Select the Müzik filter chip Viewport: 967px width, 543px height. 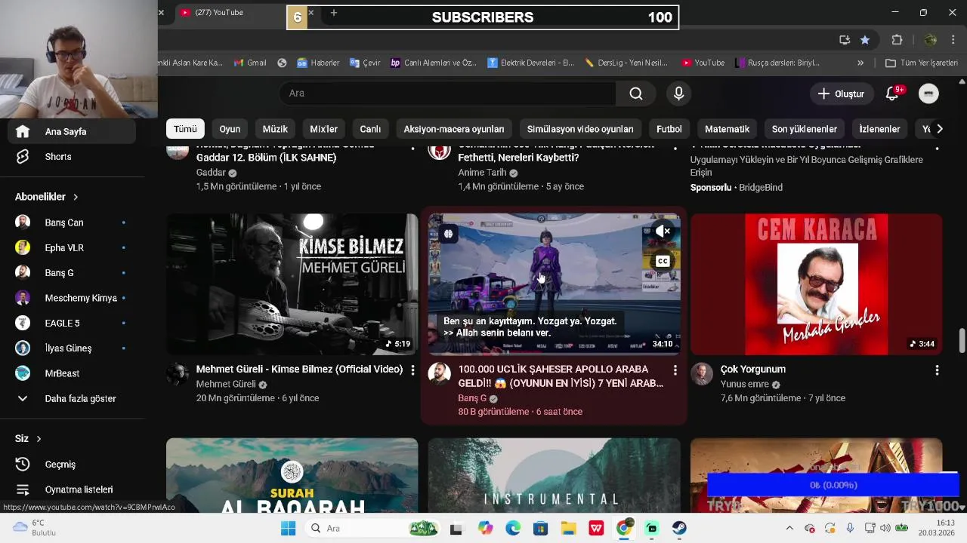coord(275,129)
